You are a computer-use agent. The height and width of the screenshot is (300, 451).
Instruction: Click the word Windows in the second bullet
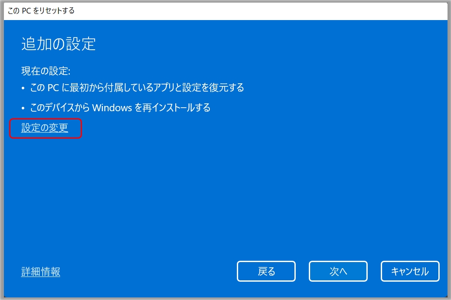coord(112,108)
